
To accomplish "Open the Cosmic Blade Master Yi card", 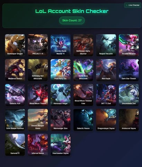I will (x=61, y=45).
